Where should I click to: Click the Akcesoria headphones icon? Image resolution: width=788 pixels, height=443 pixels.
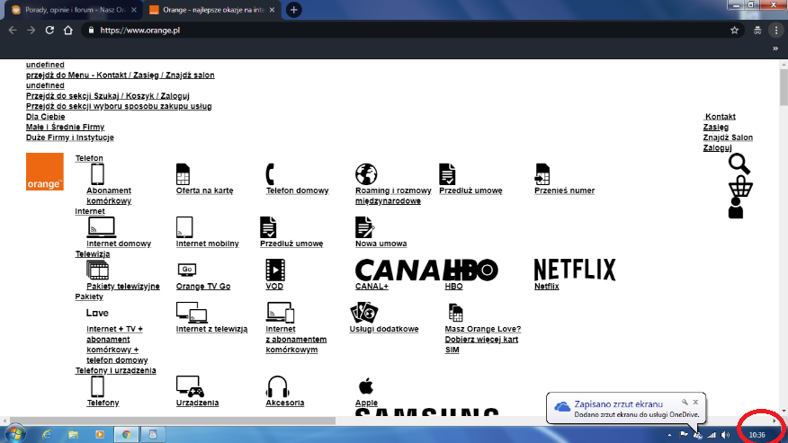(276, 386)
